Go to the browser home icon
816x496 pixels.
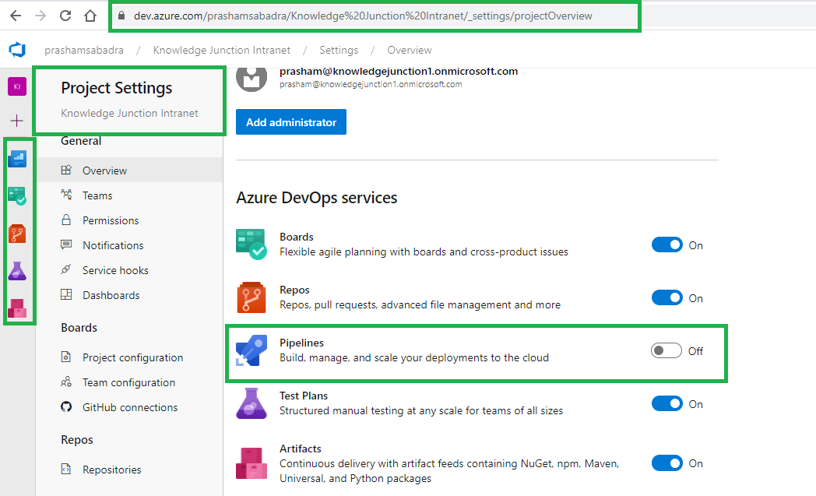click(90, 16)
